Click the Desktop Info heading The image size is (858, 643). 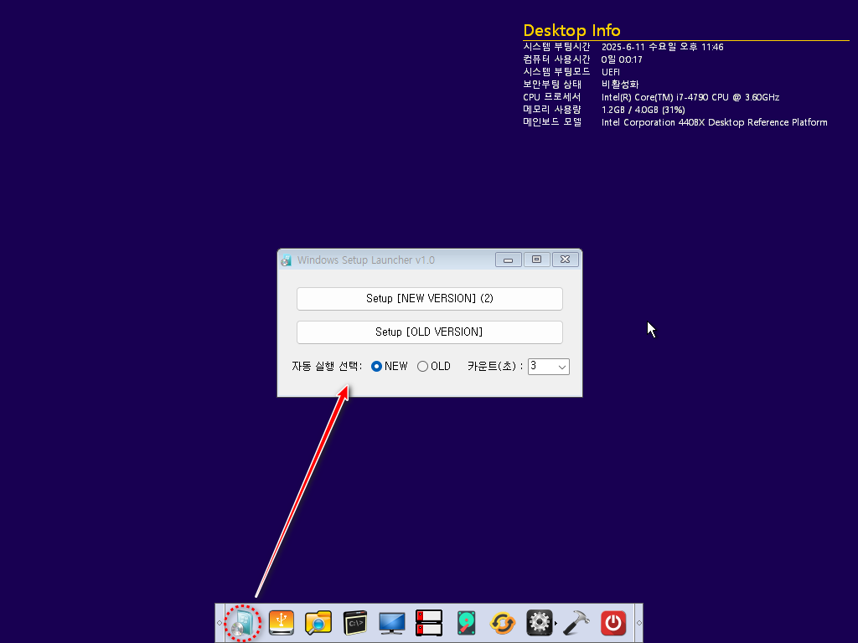[x=571, y=30]
